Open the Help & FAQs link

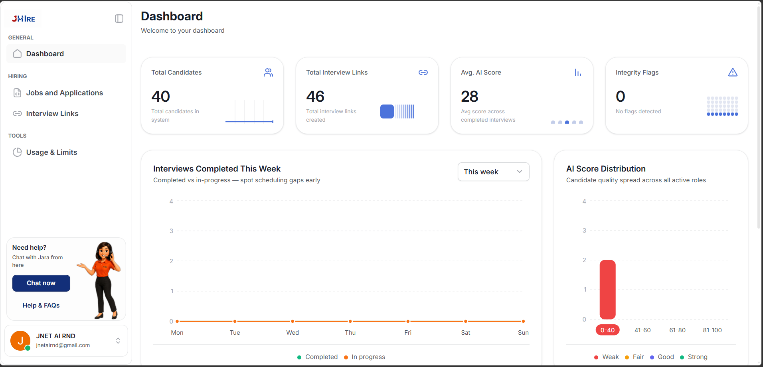pos(41,306)
